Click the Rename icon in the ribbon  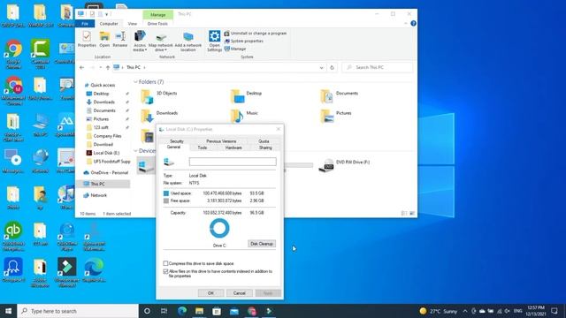click(x=120, y=39)
